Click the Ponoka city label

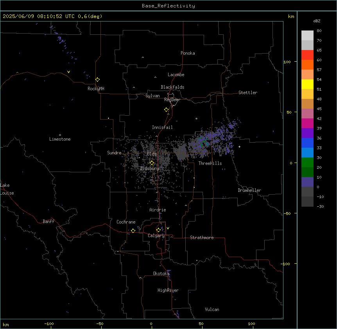[x=188, y=53]
